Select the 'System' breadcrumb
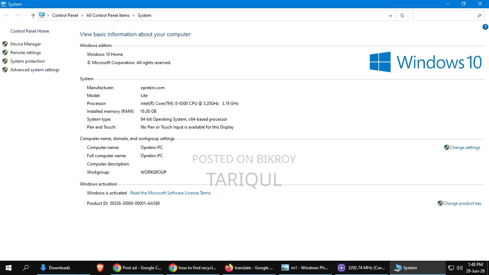 pos(145,15)
